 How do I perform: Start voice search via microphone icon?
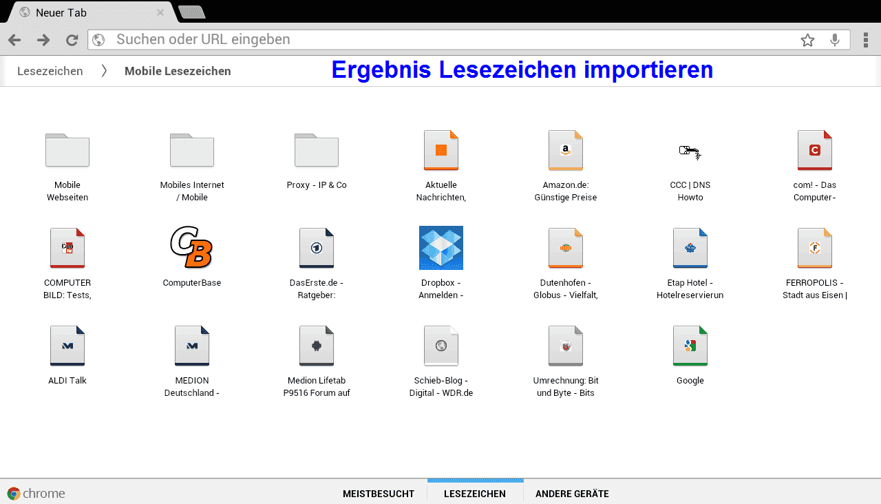click(835, 40)
